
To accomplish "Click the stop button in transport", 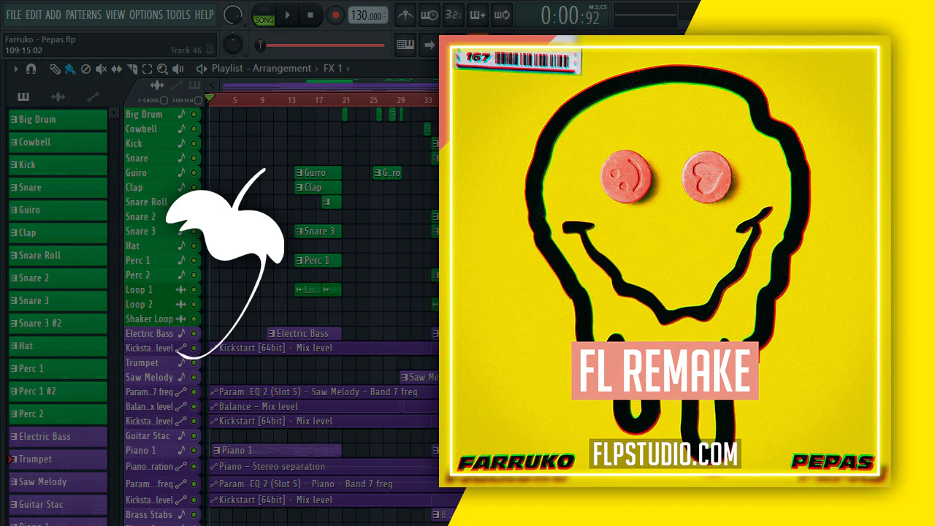I will click(x=310, y=15).
